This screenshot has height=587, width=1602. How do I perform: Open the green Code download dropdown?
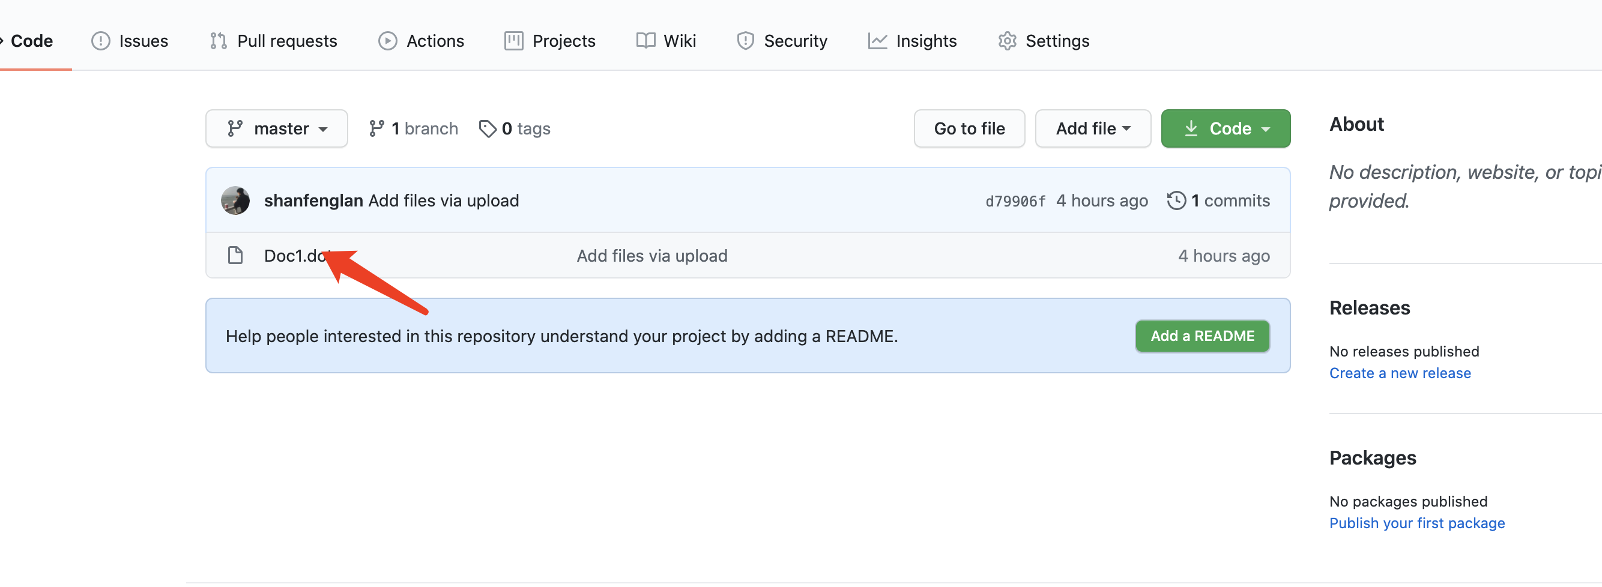(x=1225, y=128)
